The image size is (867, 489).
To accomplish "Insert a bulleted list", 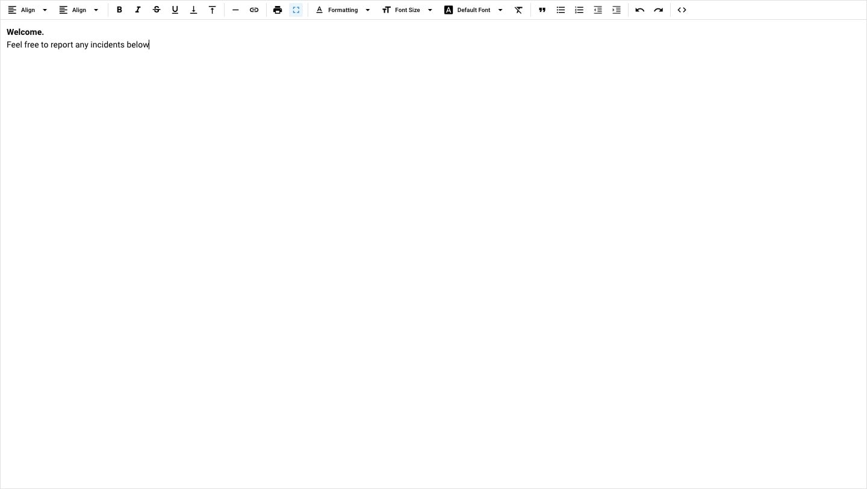I will (561, 10).
